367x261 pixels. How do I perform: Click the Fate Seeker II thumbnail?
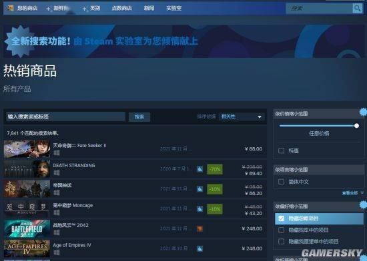(27, 149)
